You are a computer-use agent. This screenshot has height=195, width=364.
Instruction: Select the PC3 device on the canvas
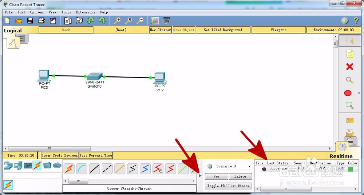point(44,76)
